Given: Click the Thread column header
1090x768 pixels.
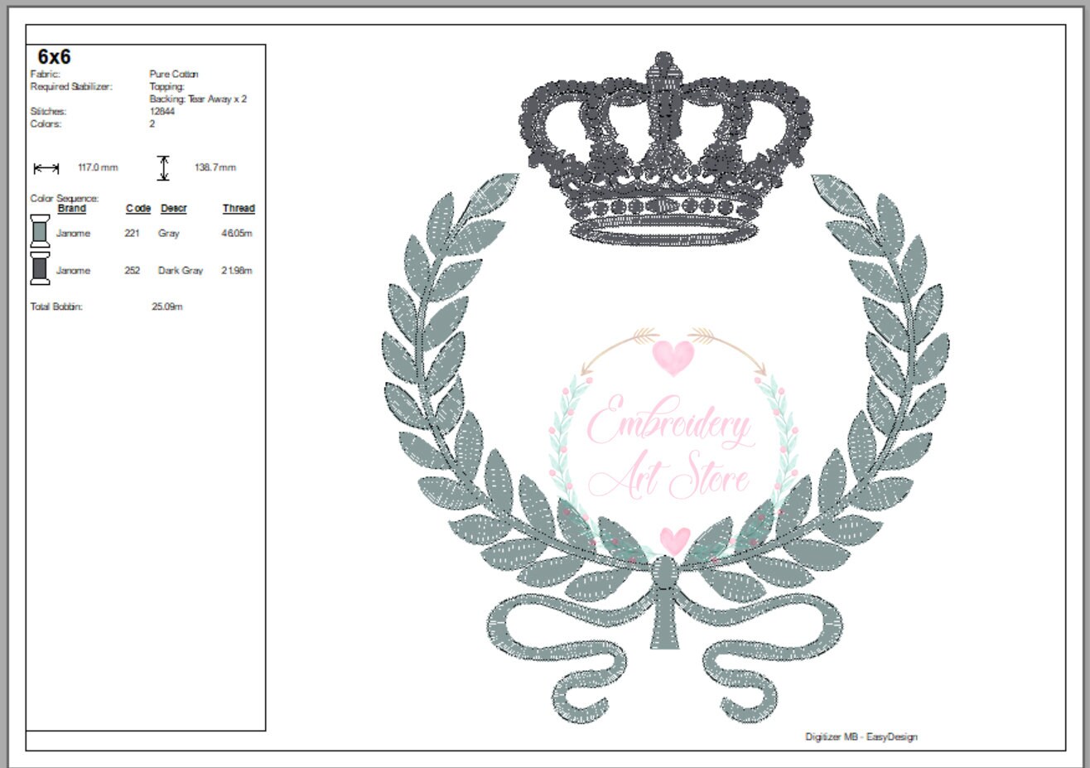Looking at the screenshot, I should 239,209.
